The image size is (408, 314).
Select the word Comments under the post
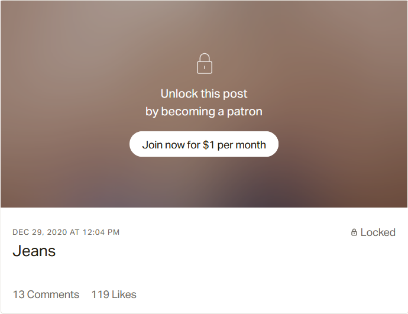point(53,294)
